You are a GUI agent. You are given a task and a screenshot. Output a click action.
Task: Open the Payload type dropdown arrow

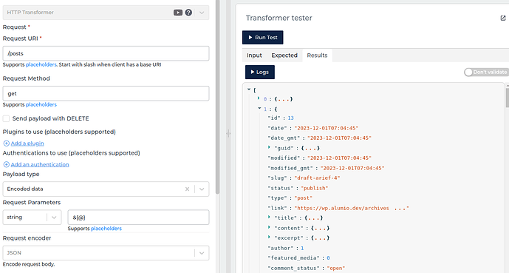(202, 189)
